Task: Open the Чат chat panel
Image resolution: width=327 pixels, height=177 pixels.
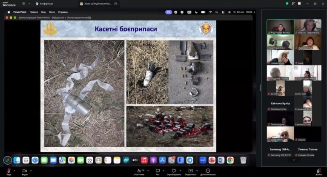Action: 158,172
